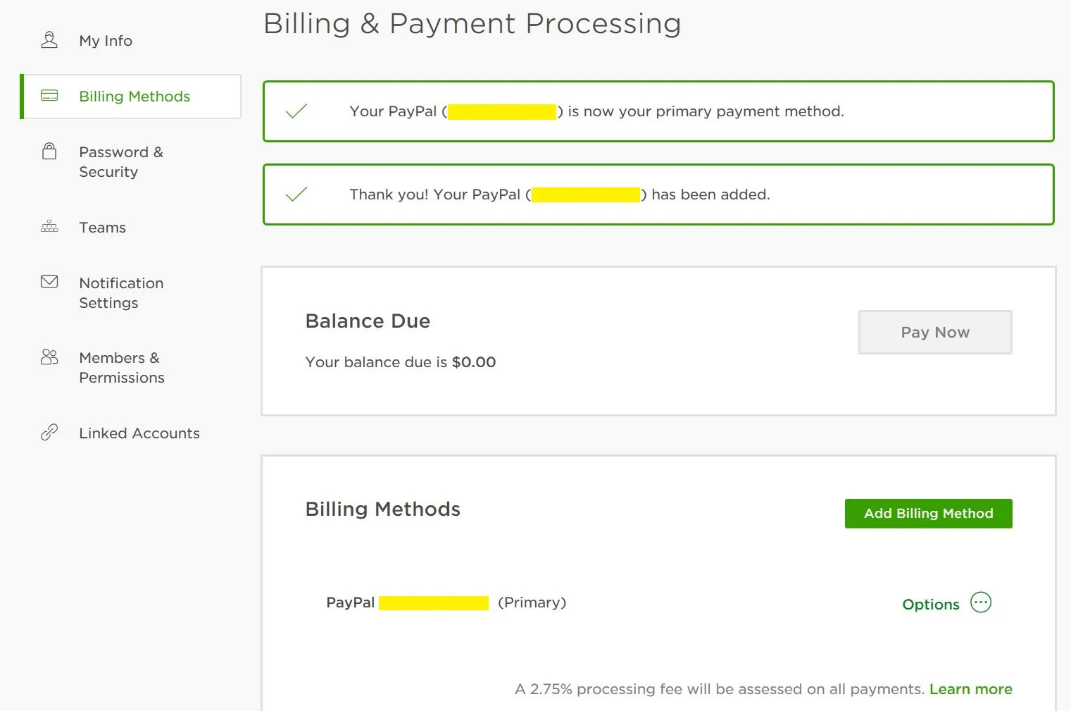
Task: Click the Members & Permissions people icon
Action: click(x=49, y=357)
